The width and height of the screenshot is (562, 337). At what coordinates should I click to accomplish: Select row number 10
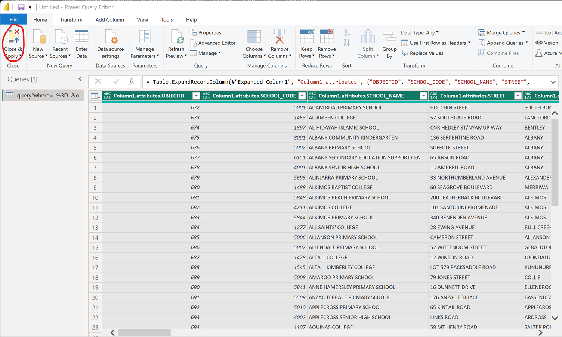(x=95, y=197)
